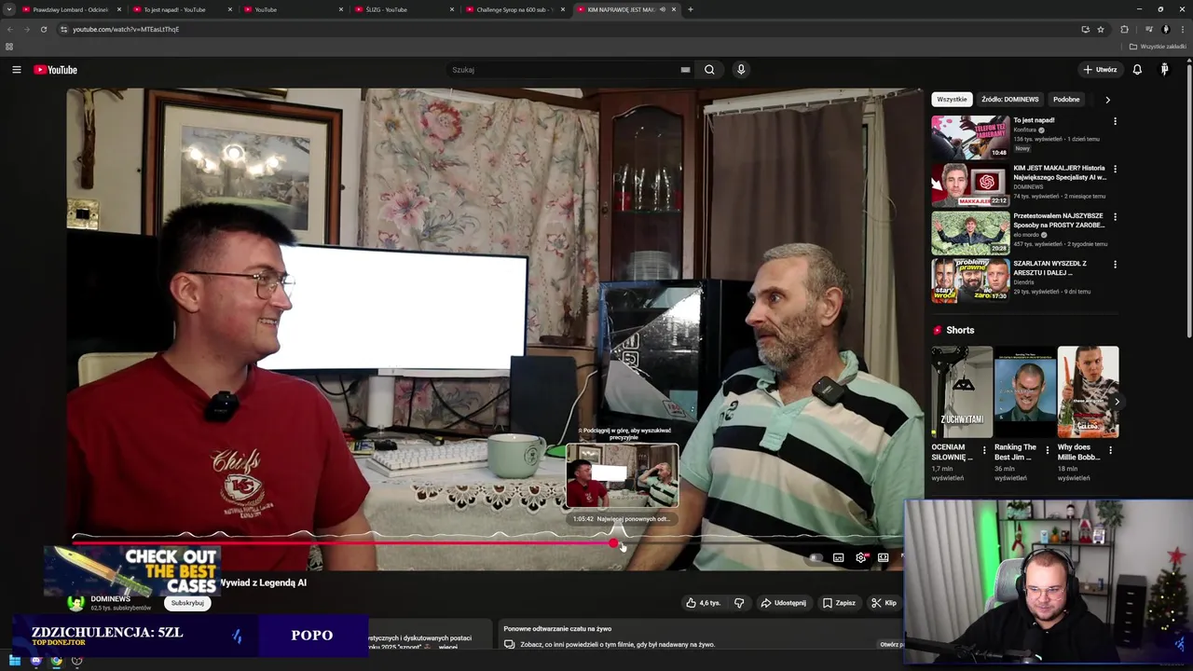This screenshot has height=671, width=1193.
Task: Open options for 'OCENIAM SIŁOWNIĘ' short
Action: pos(984,451)
